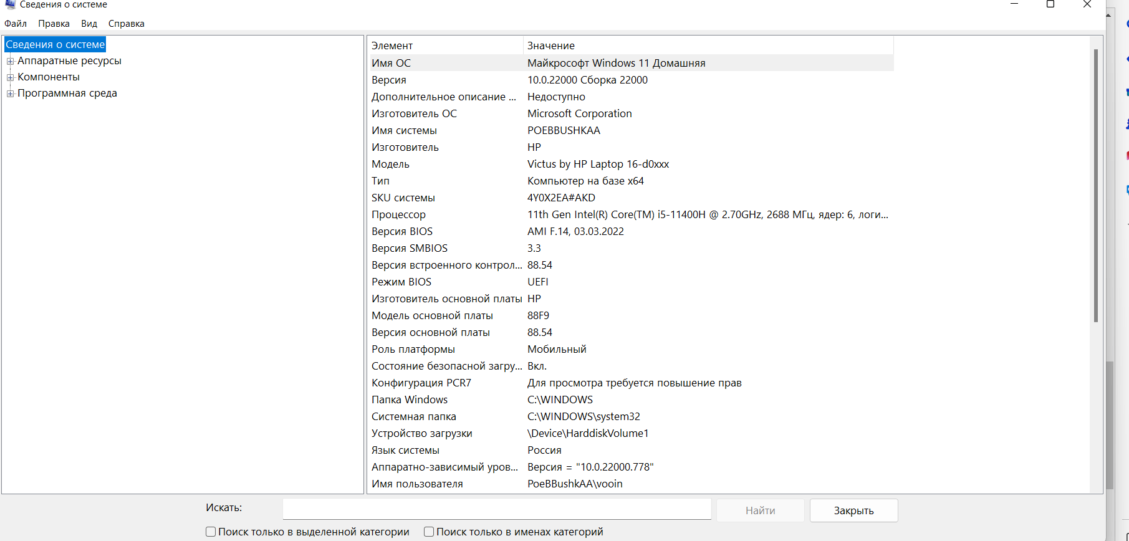The height and width of the screenshot is (541, 1129).
Task: Click the Россия value
Action: (544, 450)
